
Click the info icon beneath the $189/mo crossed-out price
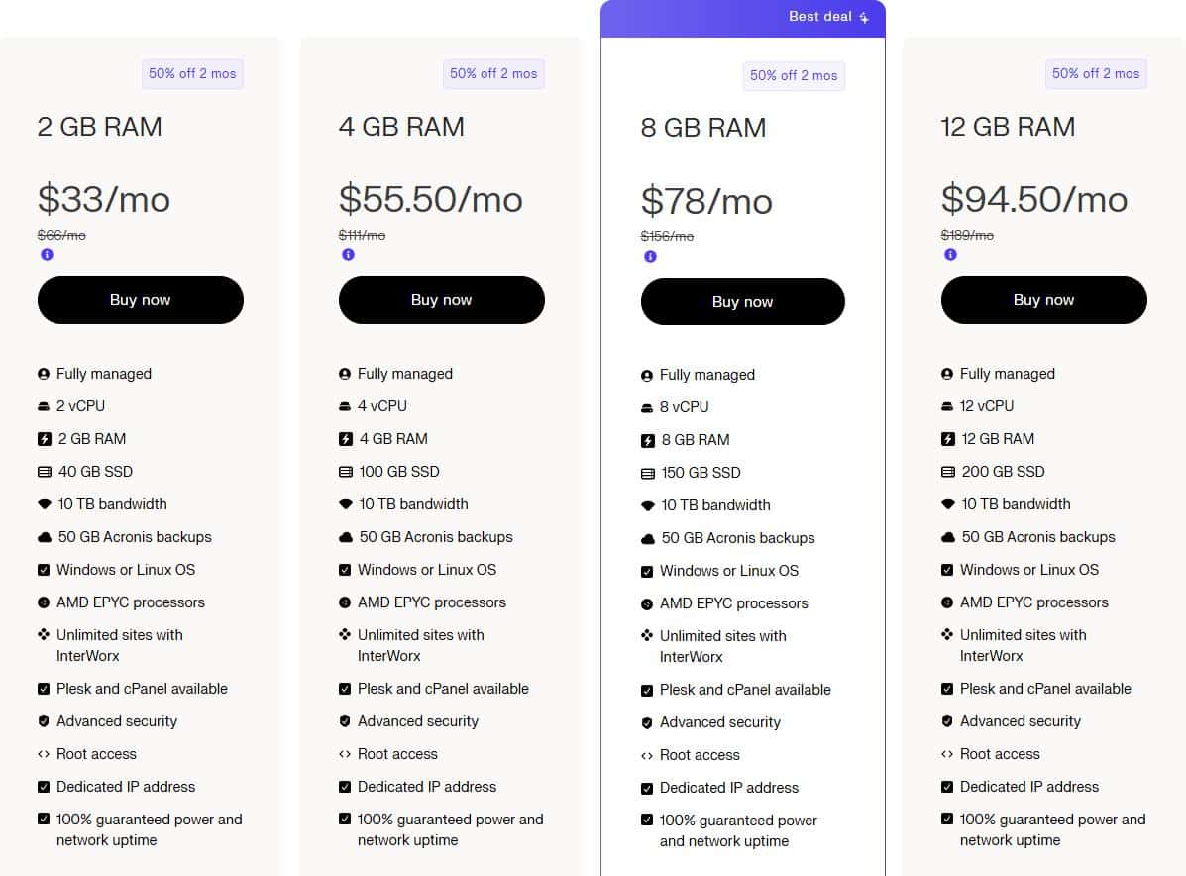click(x=949, y=254)
